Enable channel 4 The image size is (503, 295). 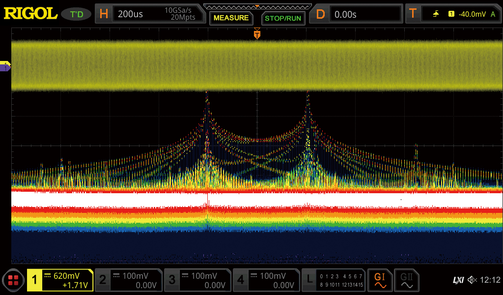[x=266, y=280]
